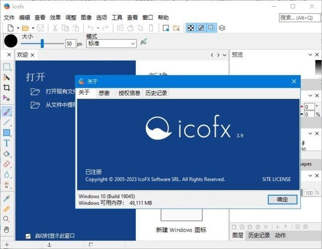Image resolution: width=322 pixels, height=249 pixels.
Task: Click the mobile device toolbar icon
Action: pyautogui.click(x=151, y=28)
